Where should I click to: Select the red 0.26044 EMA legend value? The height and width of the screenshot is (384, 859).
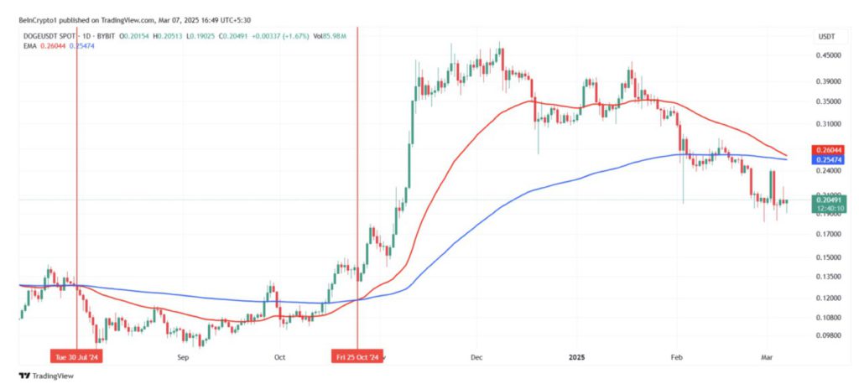pos(50,46)
